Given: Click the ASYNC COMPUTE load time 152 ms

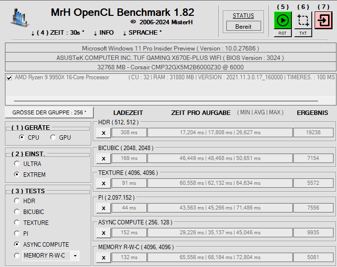Looking at the screenshot, I should (129, 233).
